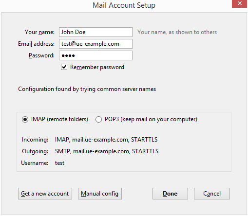Click the POP3 keep mail on computer label
Viewport: 248px width, 216px height.
tap(151, 119)
